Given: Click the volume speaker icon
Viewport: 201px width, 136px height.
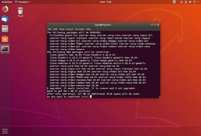Looking at the screenshot, I should (x=190, y=2).
